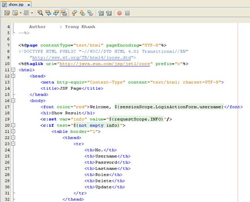Click Find Previous Occurrence icon
250x202 pixels.
(48, 13)
